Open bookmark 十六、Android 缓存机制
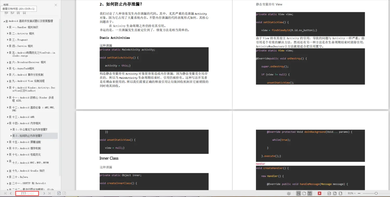The height and width of the screenshot is (197, 390). tap(27, 148)
